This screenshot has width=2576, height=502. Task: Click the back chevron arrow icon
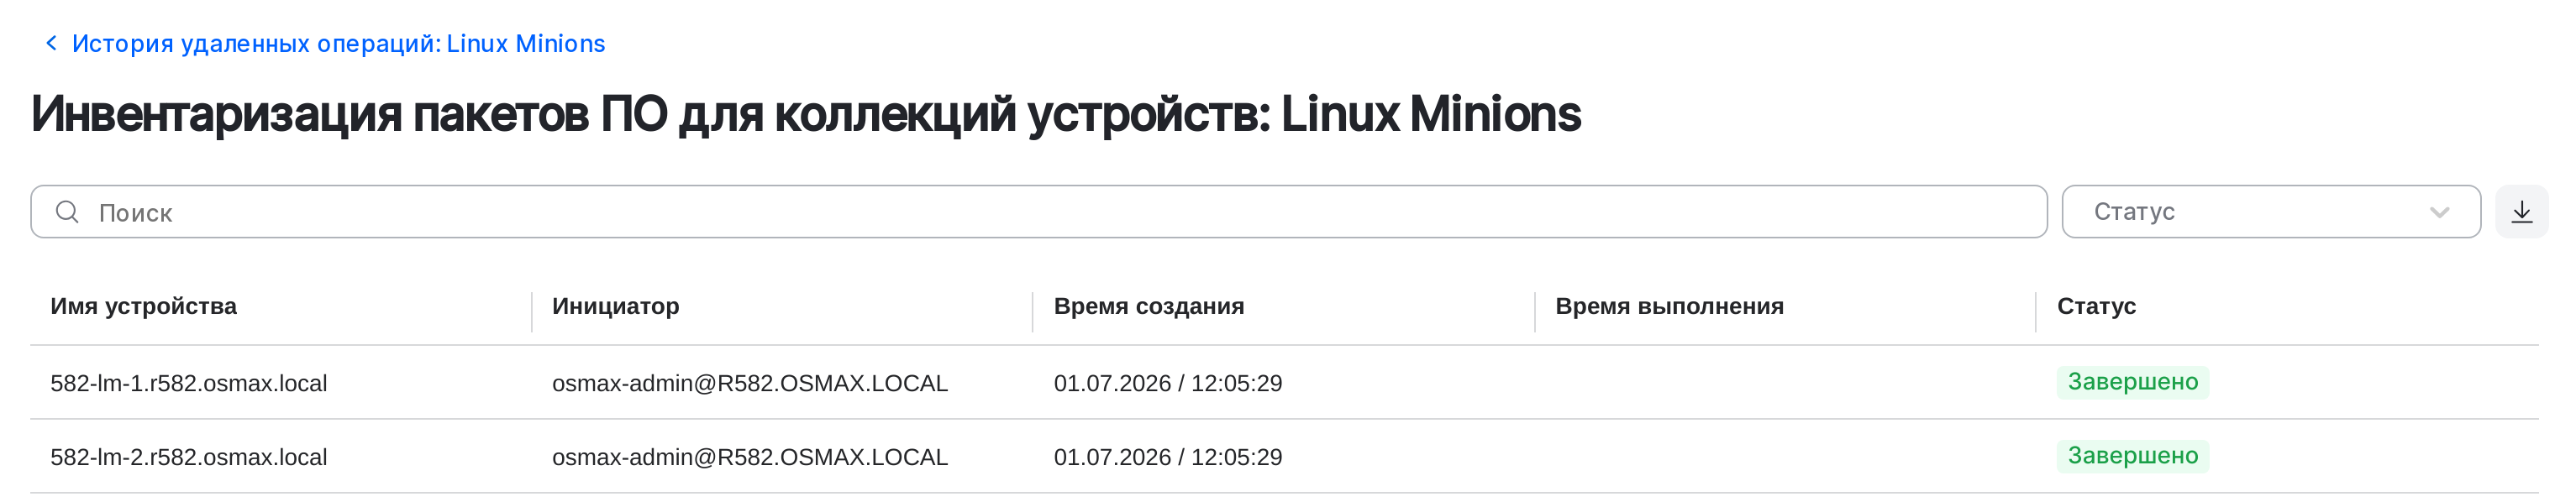click(51, 43)
